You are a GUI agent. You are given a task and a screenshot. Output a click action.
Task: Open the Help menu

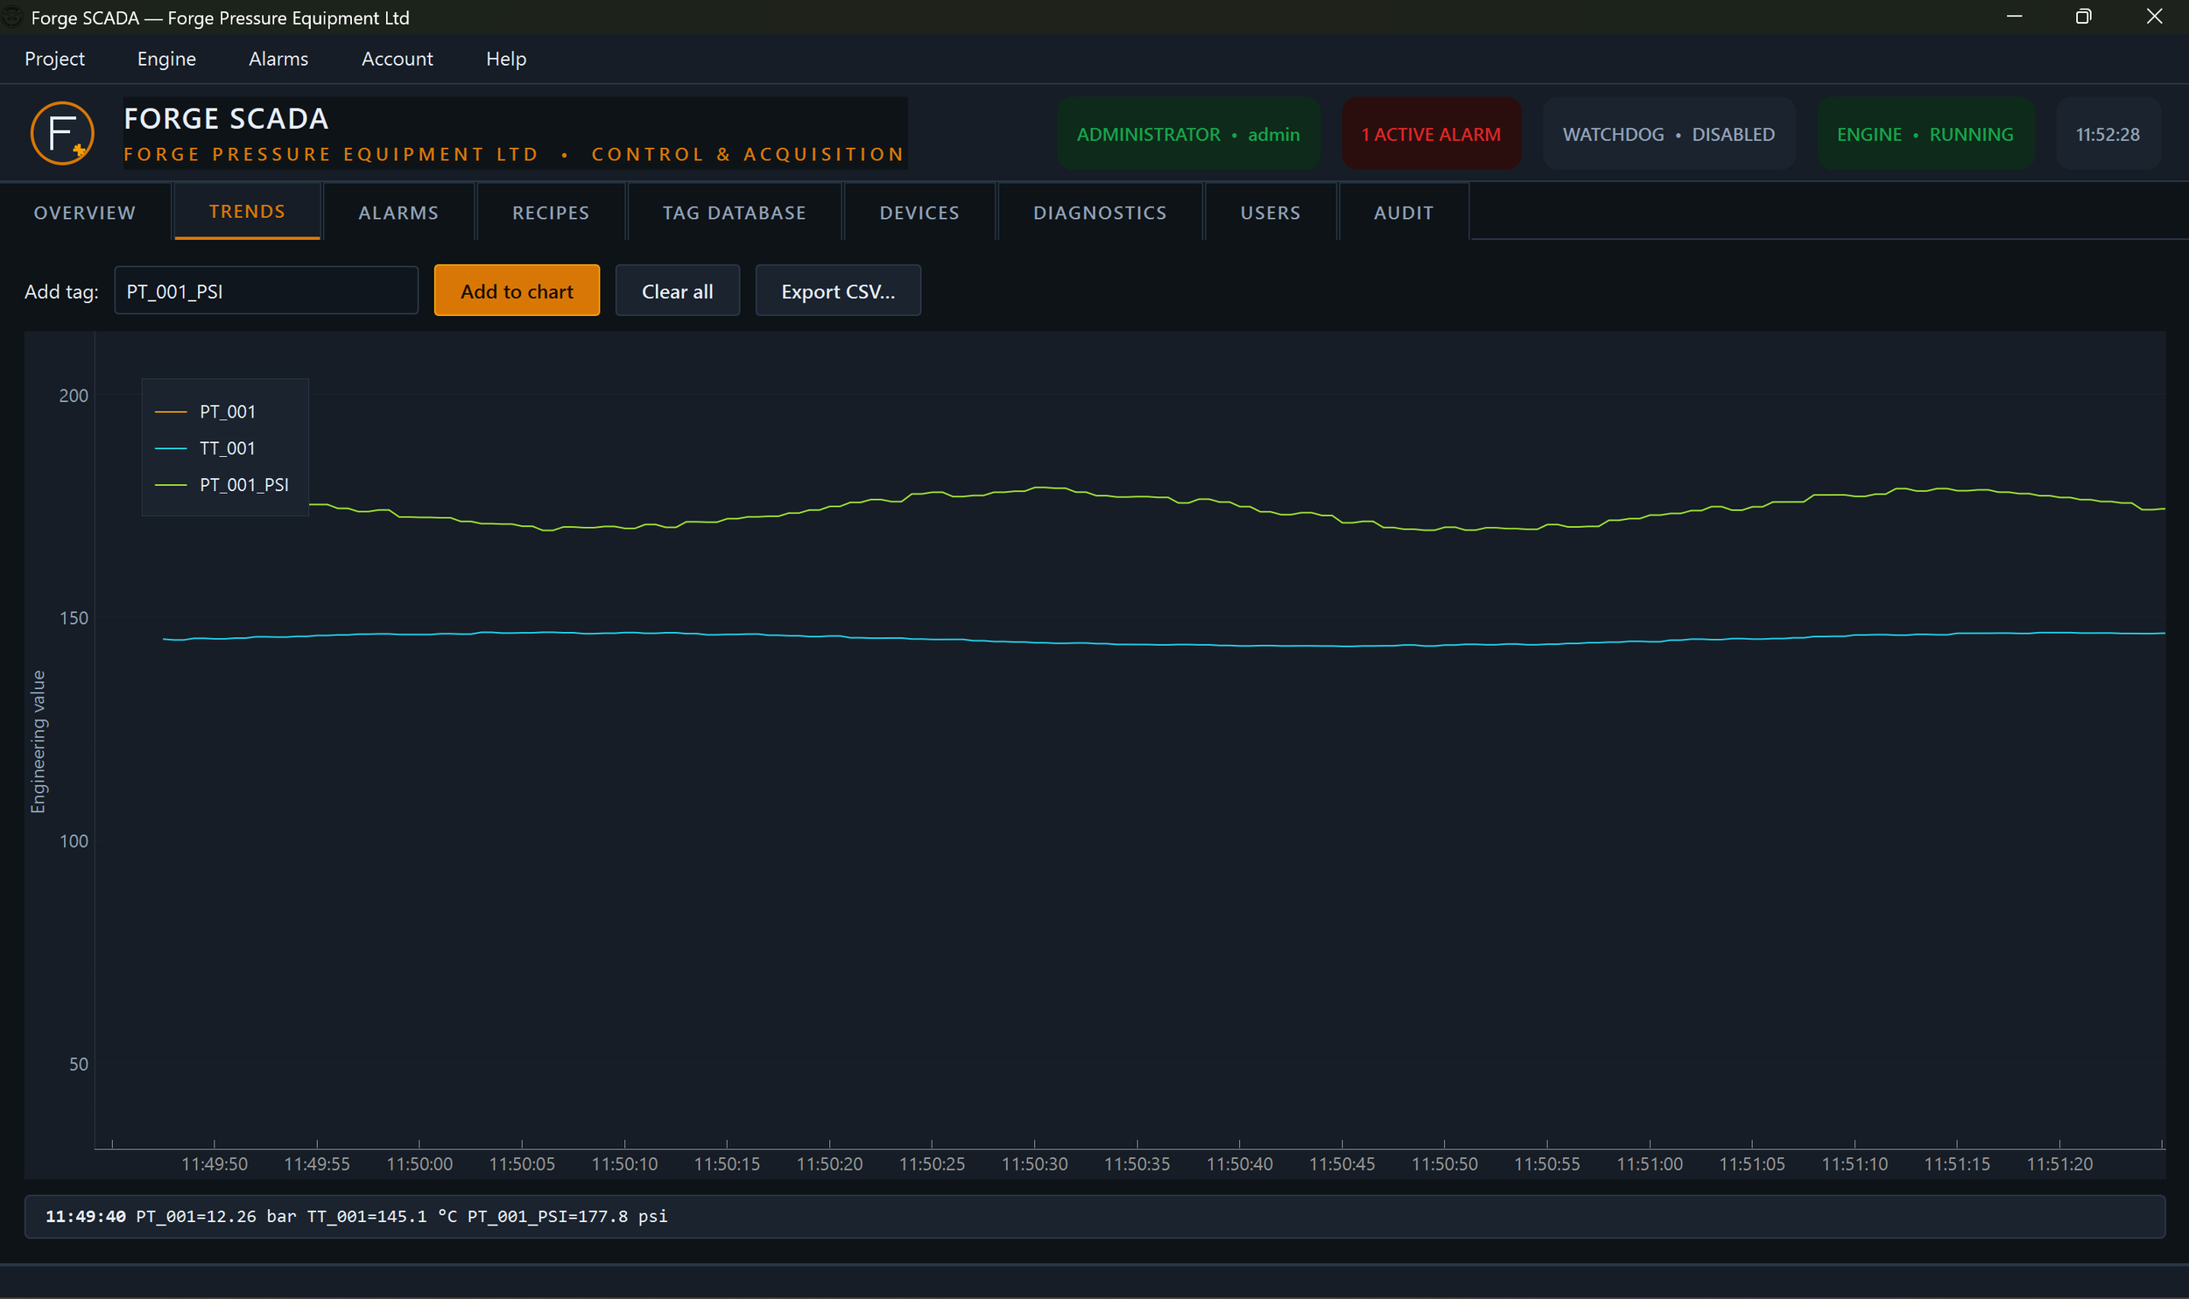click(506, 59)
